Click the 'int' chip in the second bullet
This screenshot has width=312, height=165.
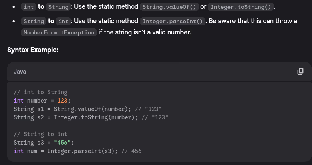[x=63, y=21]
